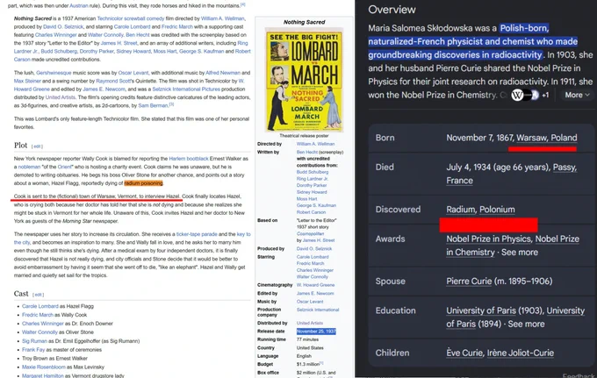The width and height of the screenshot is (597, 378).
Task: Open Carole Lombard in the Cast list
Action: pyautogui.click(x=40, y=306)
